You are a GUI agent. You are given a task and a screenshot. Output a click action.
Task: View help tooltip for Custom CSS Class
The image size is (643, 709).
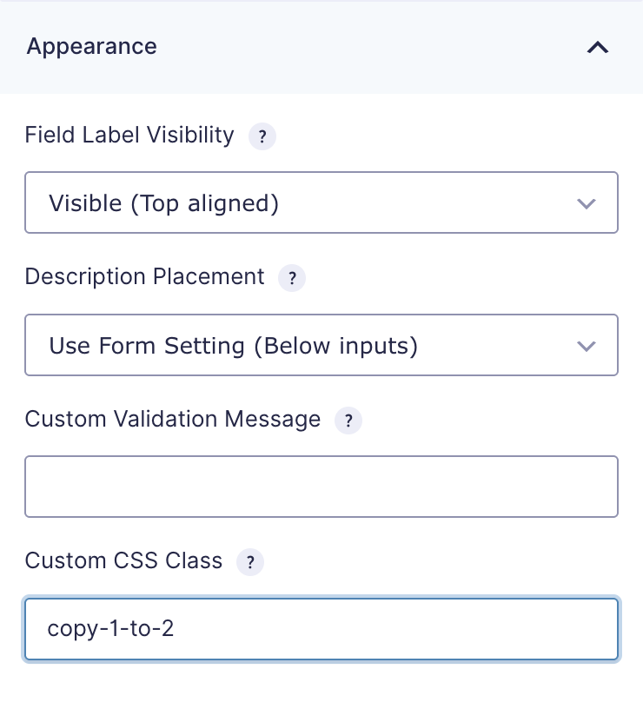tap(250, 562)
